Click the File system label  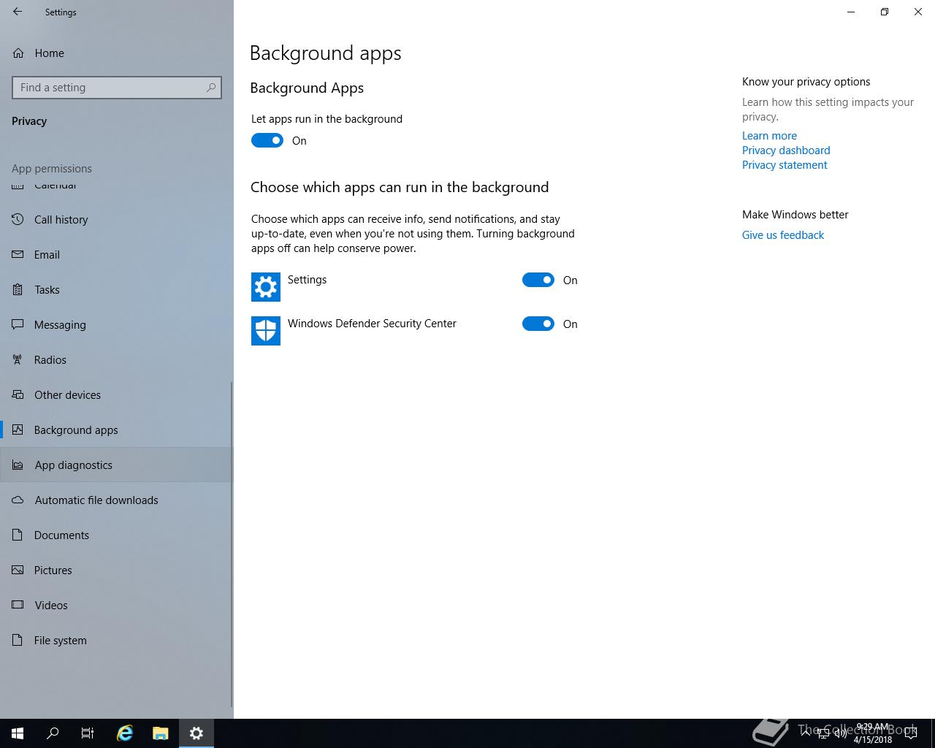click(61, 640)
